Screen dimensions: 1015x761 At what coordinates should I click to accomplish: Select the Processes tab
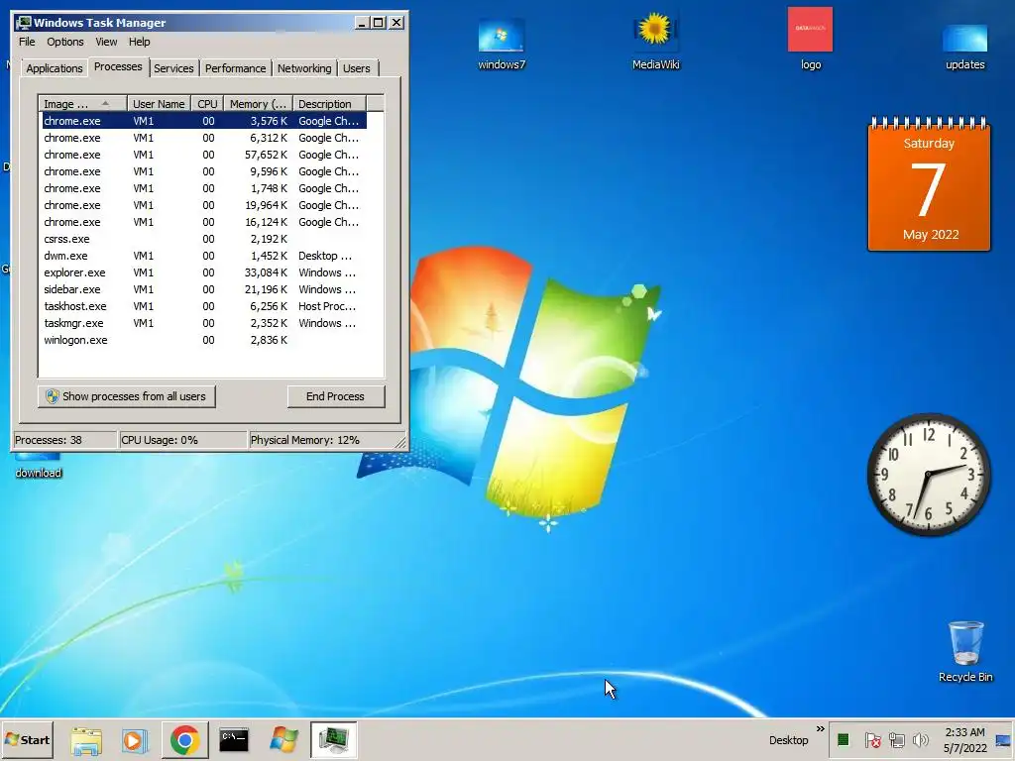click(x=118, y=66)
